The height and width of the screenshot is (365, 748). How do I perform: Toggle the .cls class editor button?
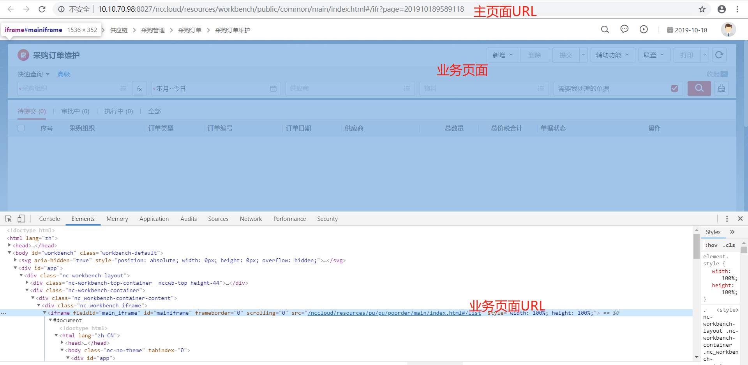click(x=729, y=245)
